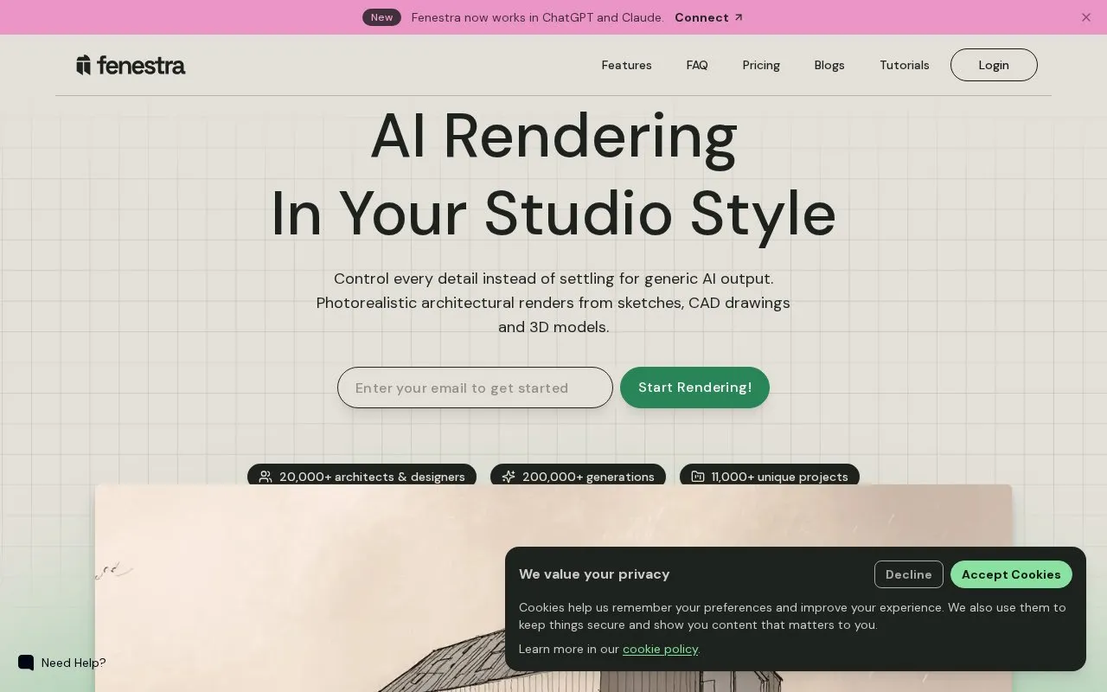Click the Start Rendering! button
1107x692 pixels.
(694, 388)
